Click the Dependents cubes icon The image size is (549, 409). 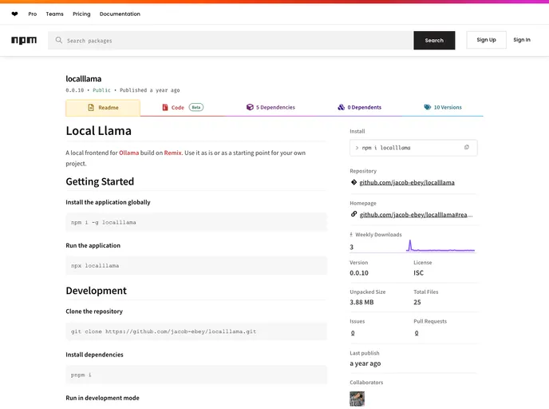point(341,107)
